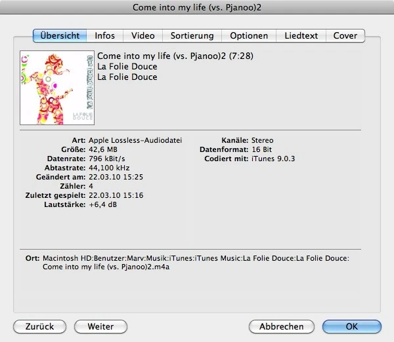Select the Übersicht tab
394x342 pixels.
point(60,35)
